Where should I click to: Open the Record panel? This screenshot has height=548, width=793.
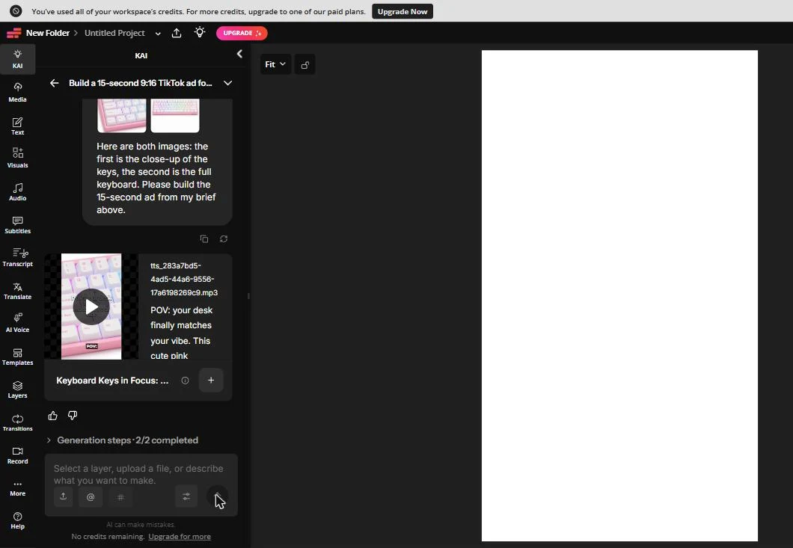(18, 455)
